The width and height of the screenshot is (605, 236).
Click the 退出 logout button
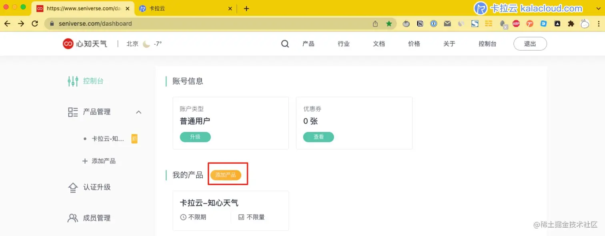[x=530, y=44]
